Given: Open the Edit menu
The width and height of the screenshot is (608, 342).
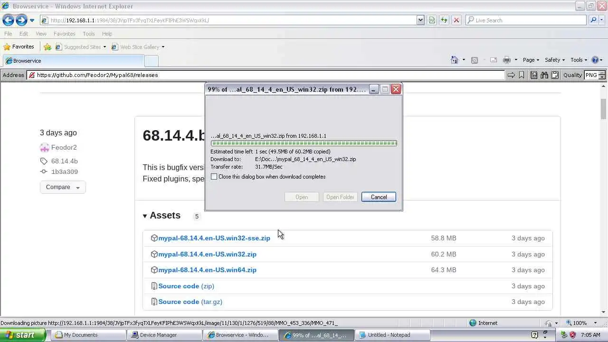Looking at the screenshot, I should 24,34.
